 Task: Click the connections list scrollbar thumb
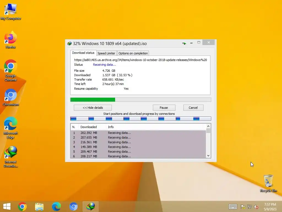pos(208,131)
